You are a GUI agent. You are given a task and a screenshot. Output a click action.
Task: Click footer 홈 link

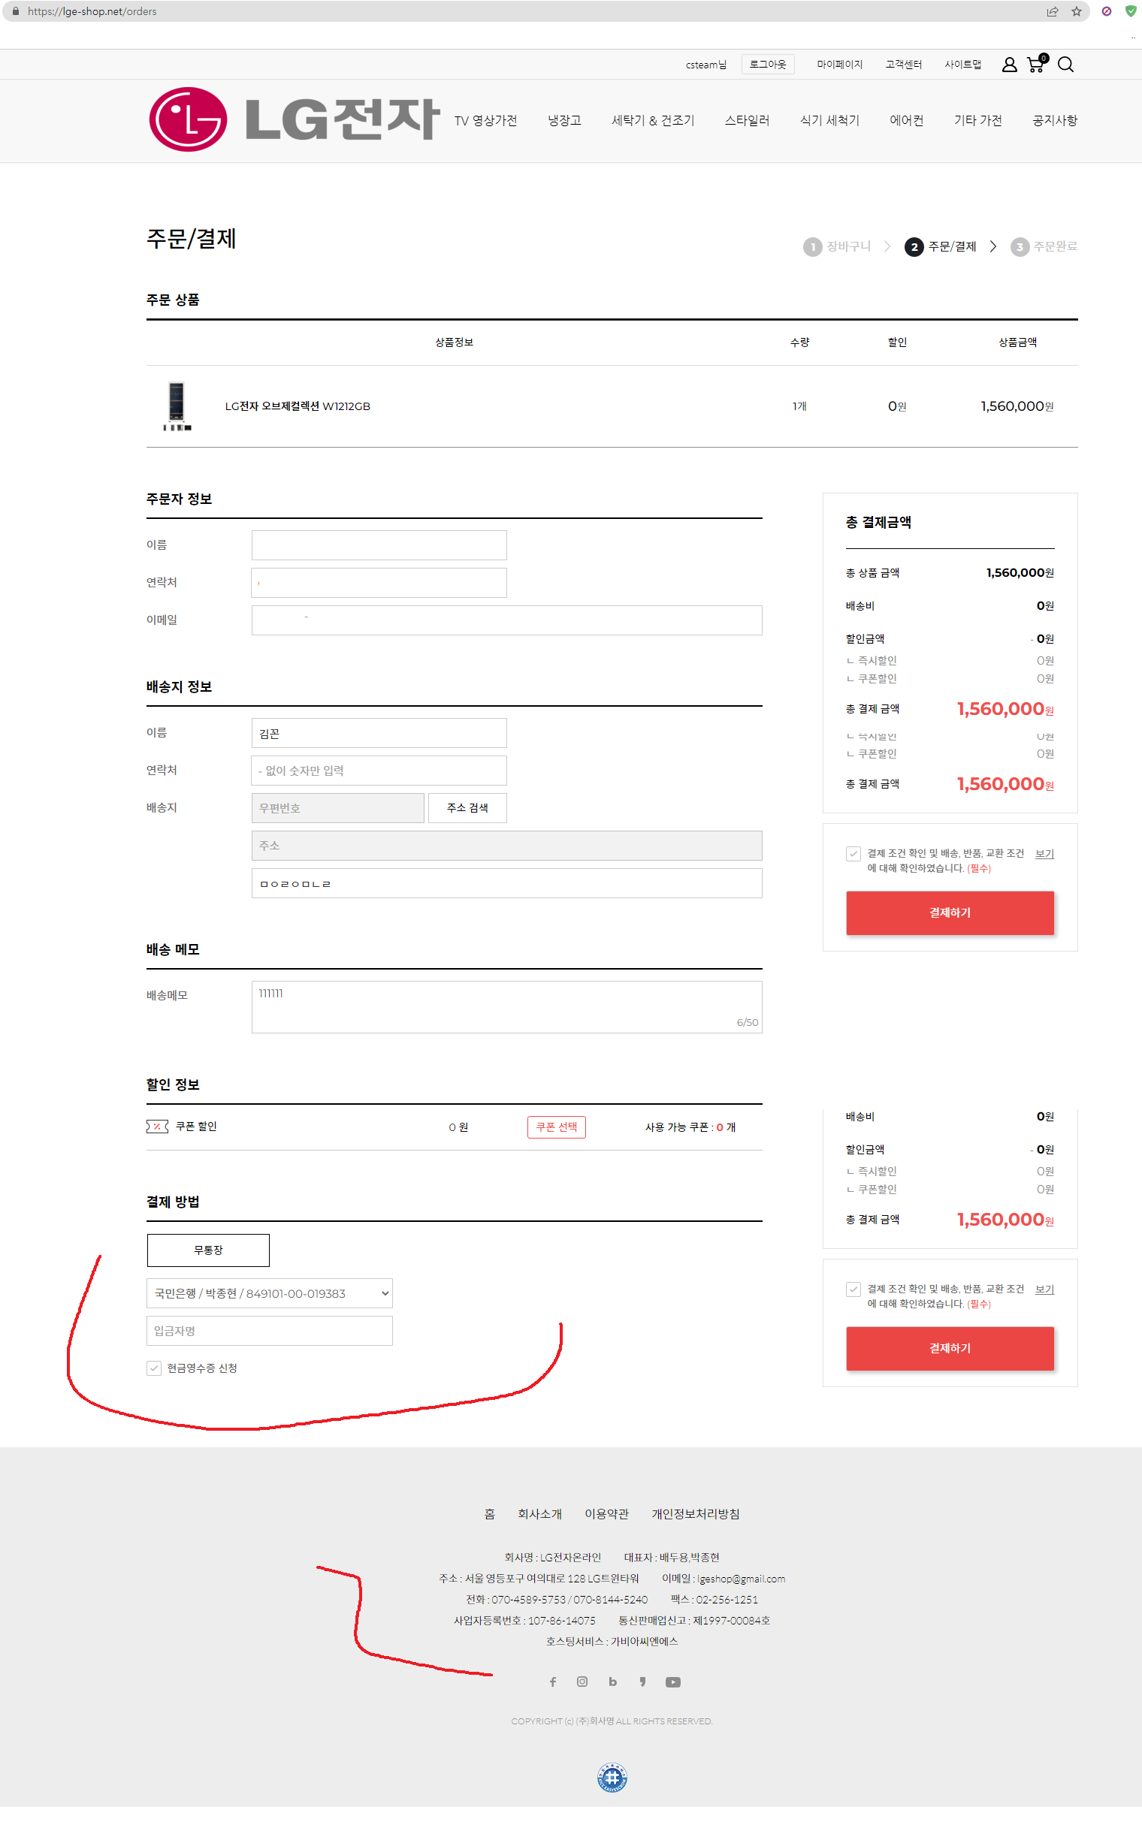(489, 1514)
